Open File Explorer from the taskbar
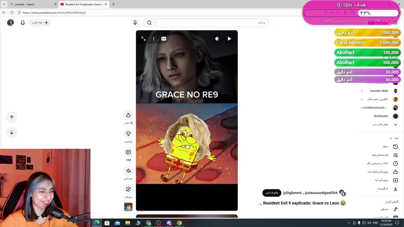 pos(128,223)
